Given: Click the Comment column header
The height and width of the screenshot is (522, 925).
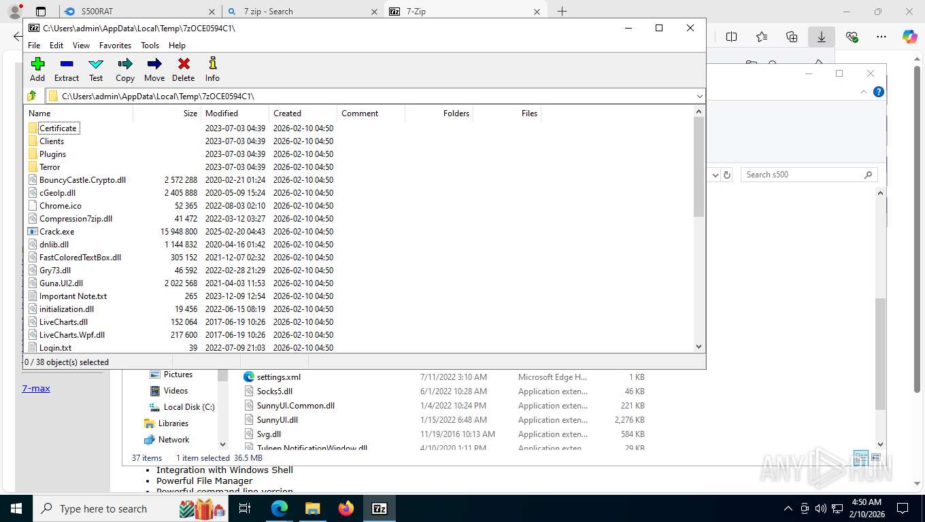Looking at the screenshot, I should pyautogui.click(x=371, y=114).
